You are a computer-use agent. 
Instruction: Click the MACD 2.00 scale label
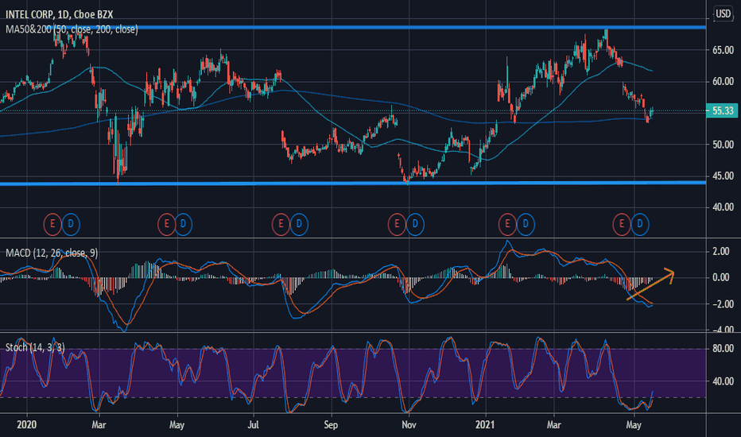tap(721, 251)
